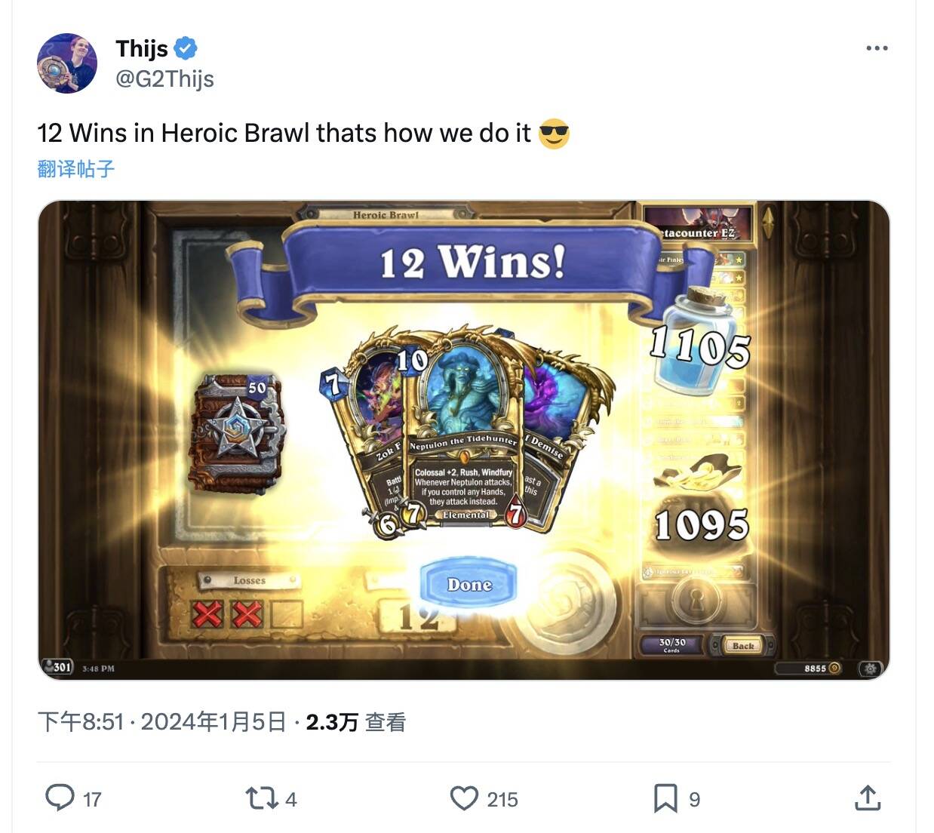Click the Back button in the game image
The image size is (934, 833).
[742, 645]
